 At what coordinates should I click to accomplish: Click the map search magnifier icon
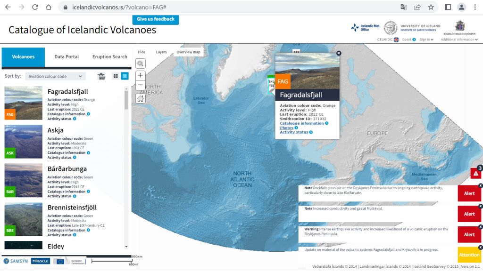tap(140, 64)
